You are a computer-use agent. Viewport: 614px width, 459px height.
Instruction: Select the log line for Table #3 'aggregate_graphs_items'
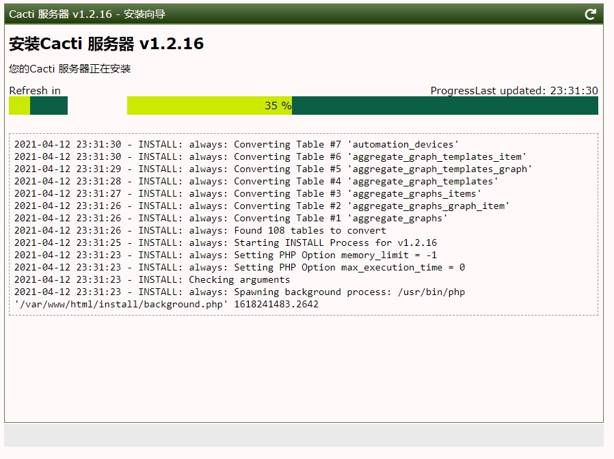(248, 194)
